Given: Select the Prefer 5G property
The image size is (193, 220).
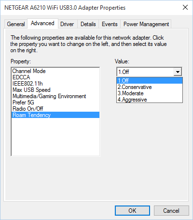Looking at the screenshot, I should click(x=55, y=103).
